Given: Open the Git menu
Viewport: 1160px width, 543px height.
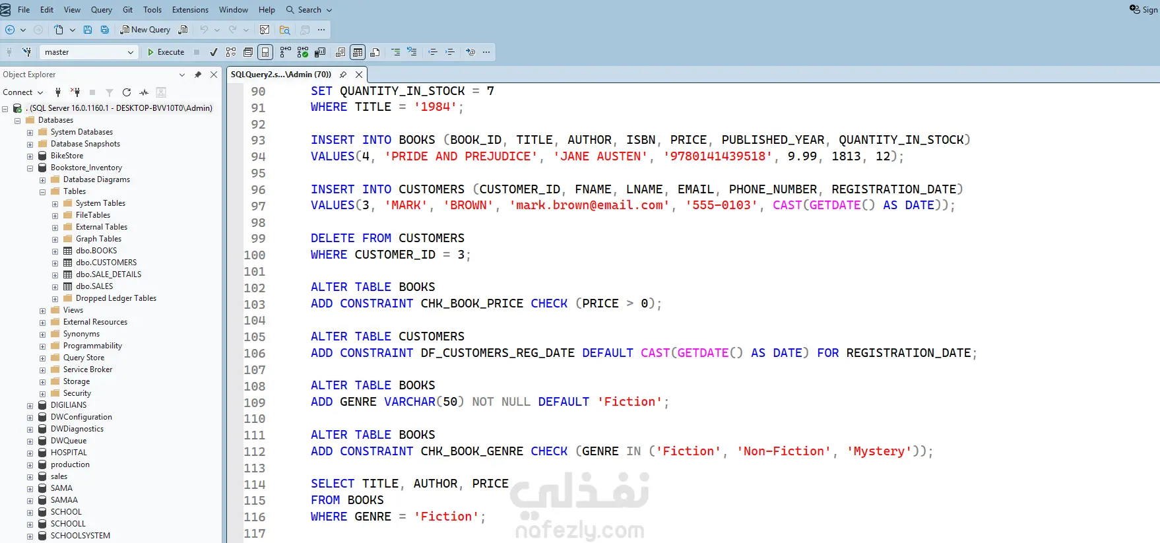Looking at the screenshot, I should (127, 10).
